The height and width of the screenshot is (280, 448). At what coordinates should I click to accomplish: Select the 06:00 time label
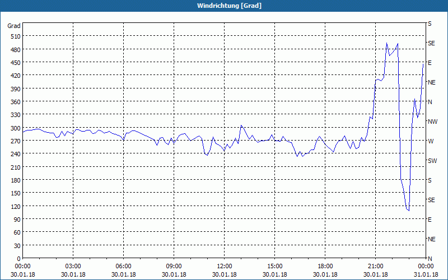point(123,267)
